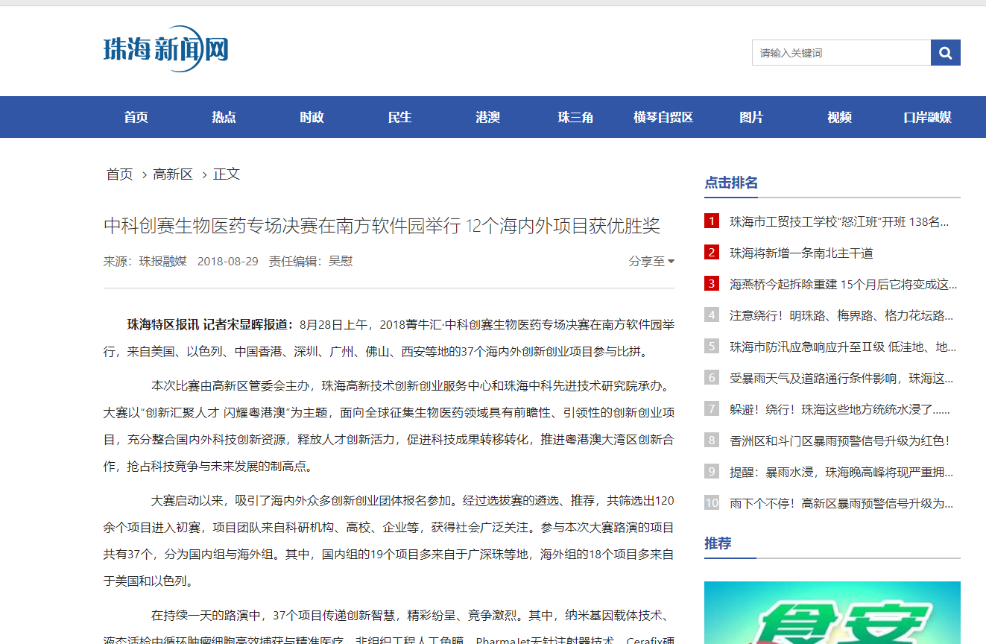Open ranked article 香洲区和斗门区暴雨预警信号升级为红色
The image size is (986, 644).
point(840,441)
